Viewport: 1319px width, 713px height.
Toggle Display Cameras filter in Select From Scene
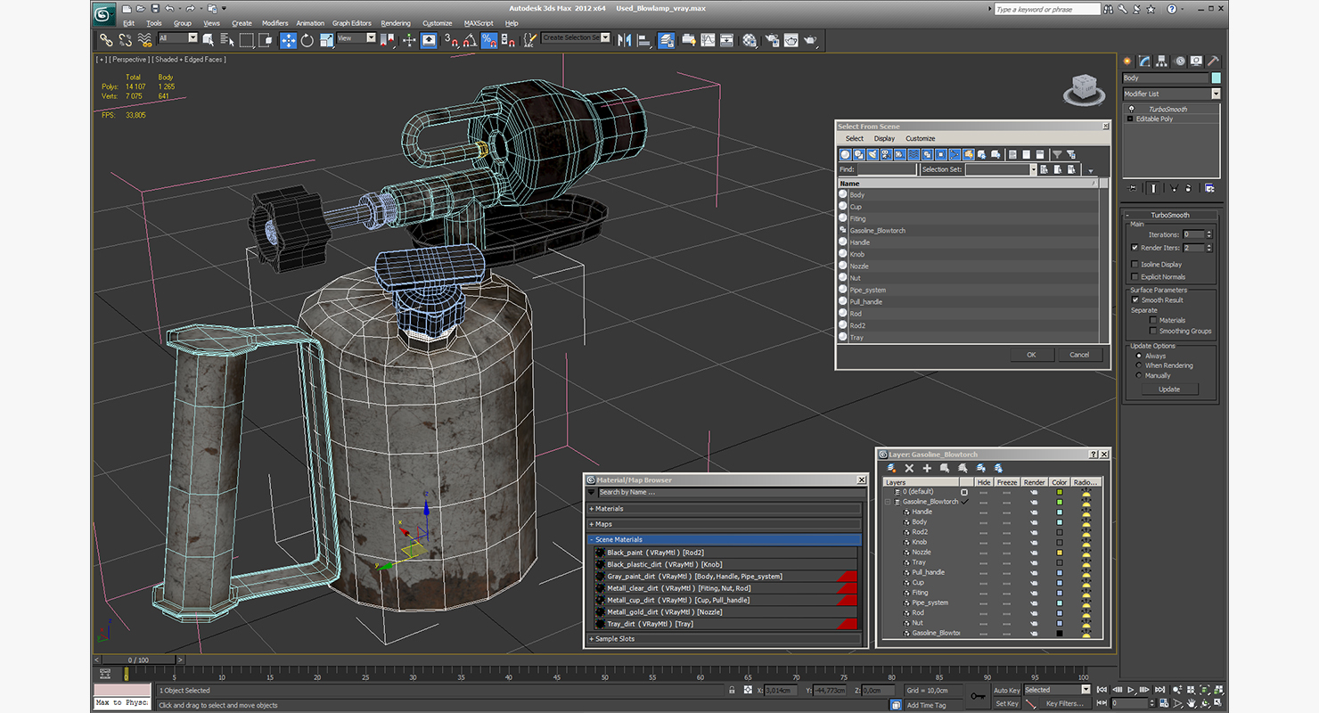886,154
